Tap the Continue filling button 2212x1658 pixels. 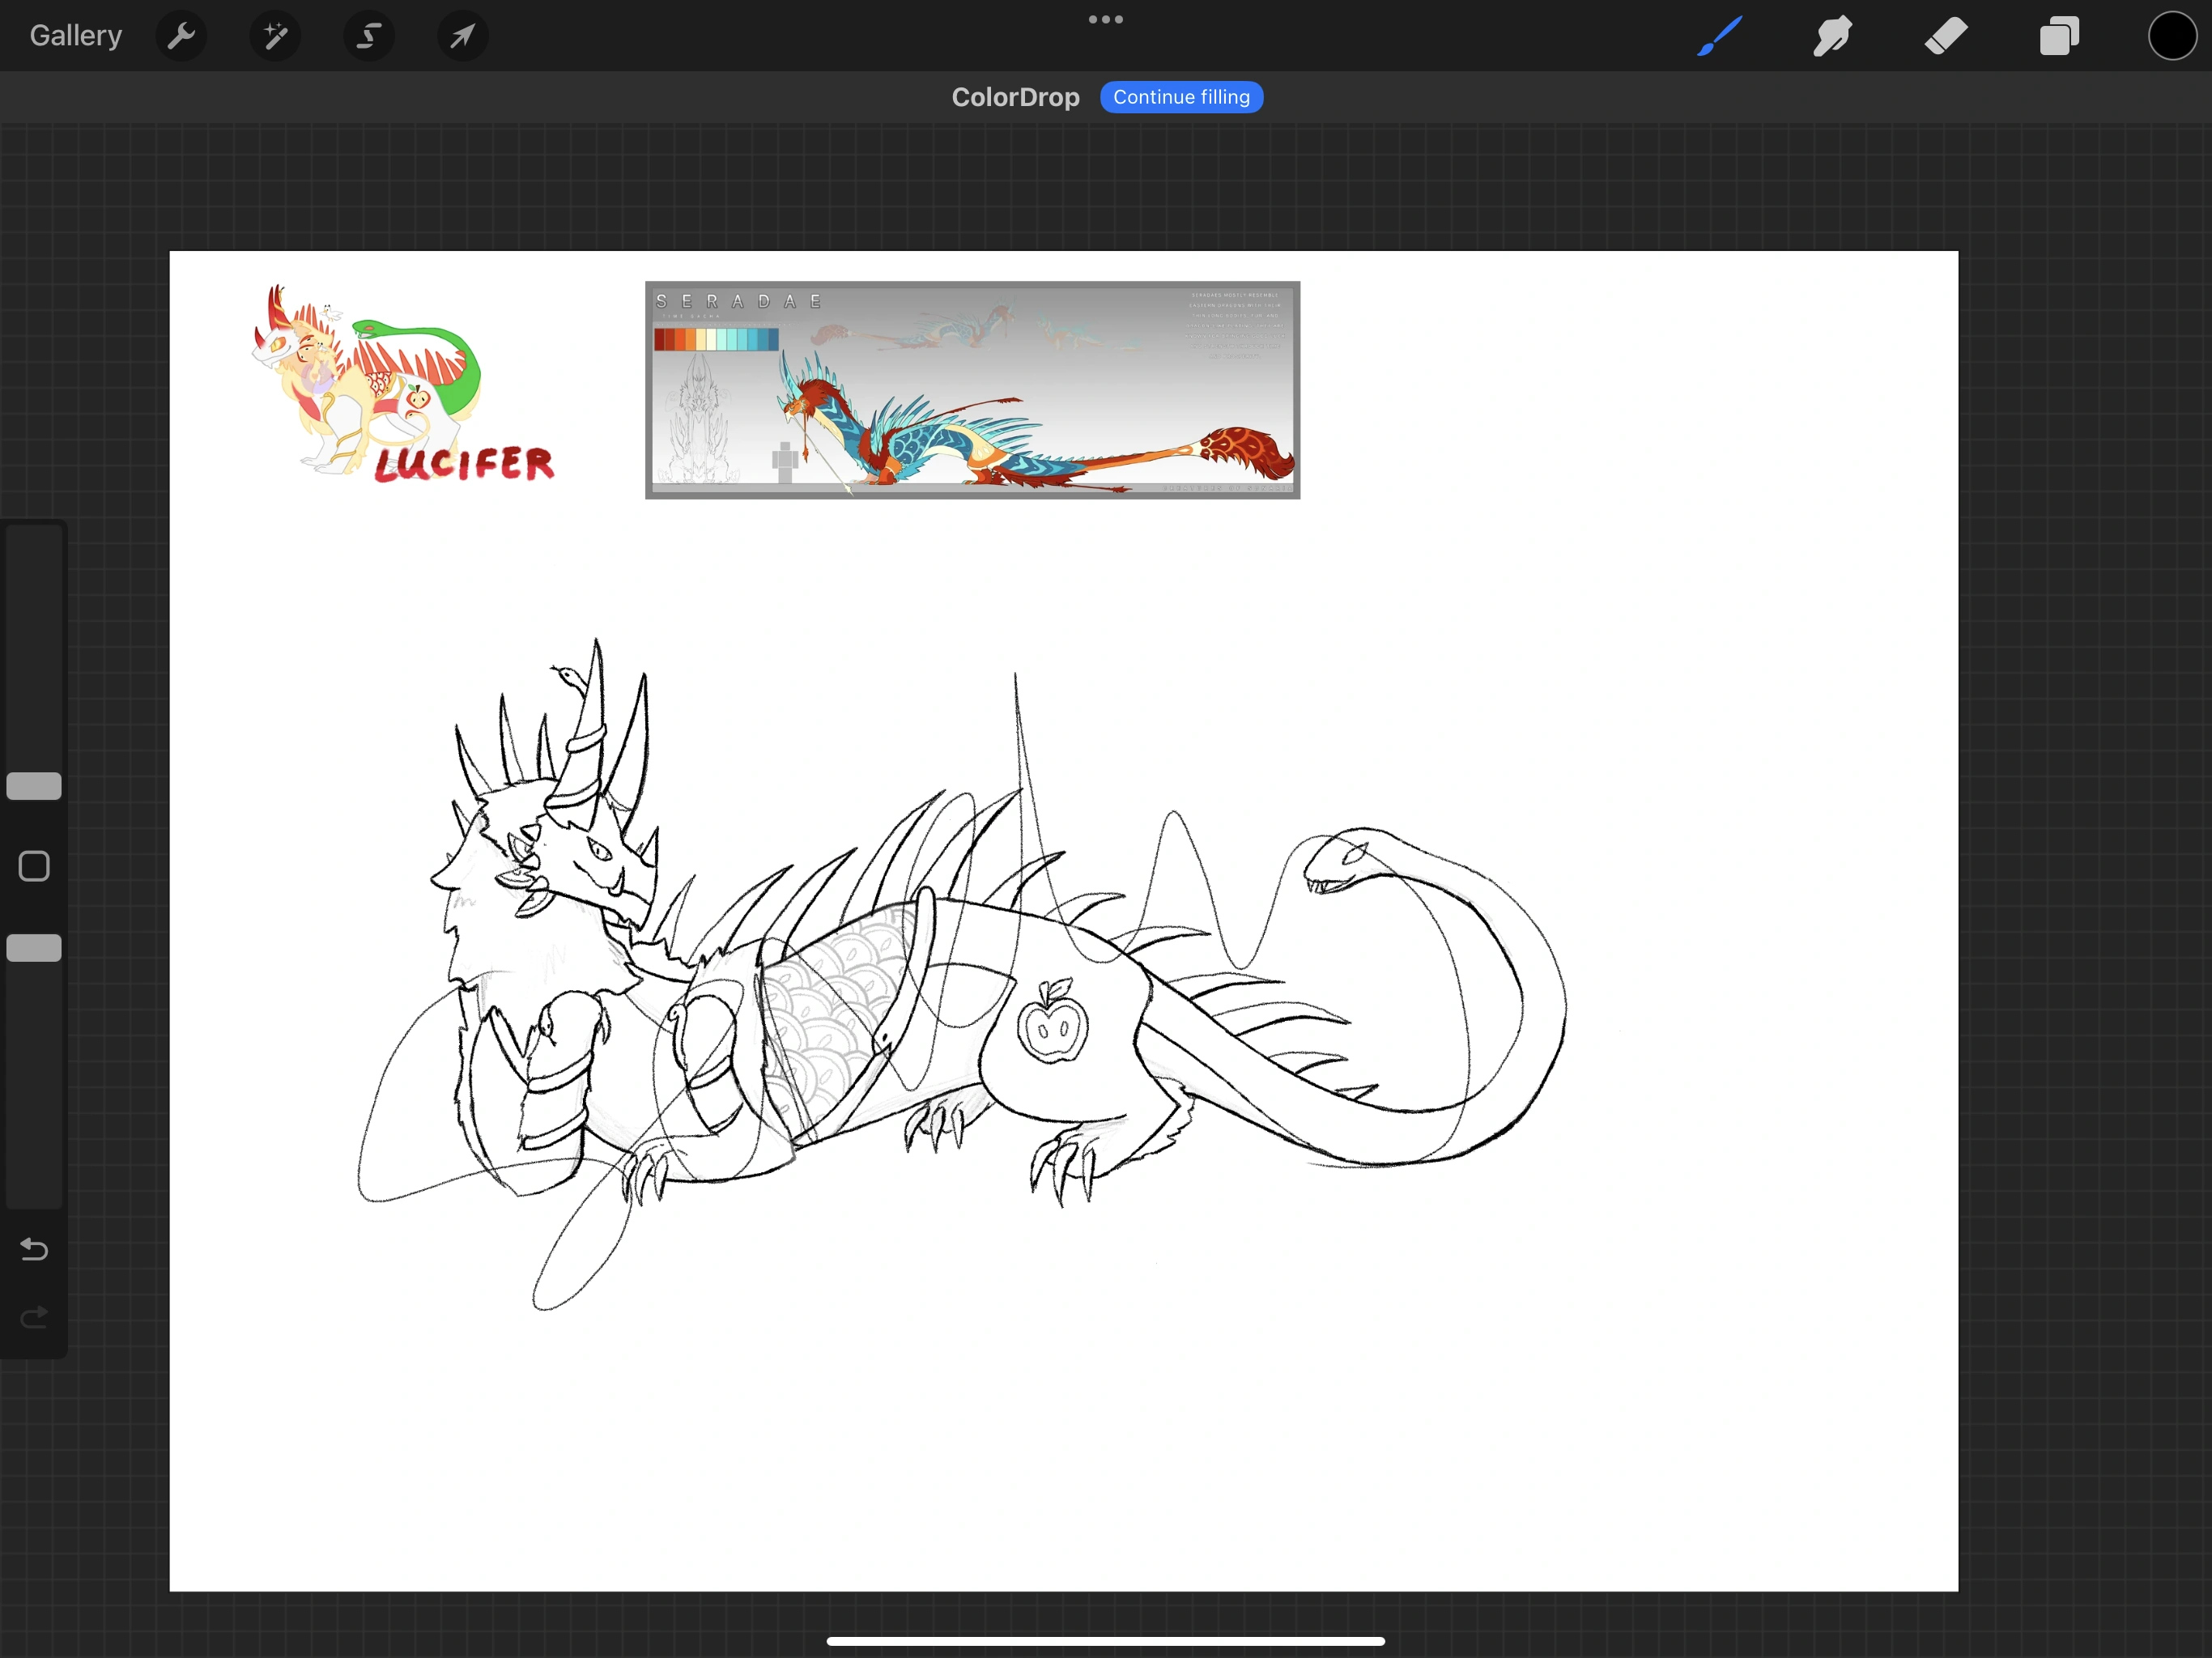[1181, 96]
